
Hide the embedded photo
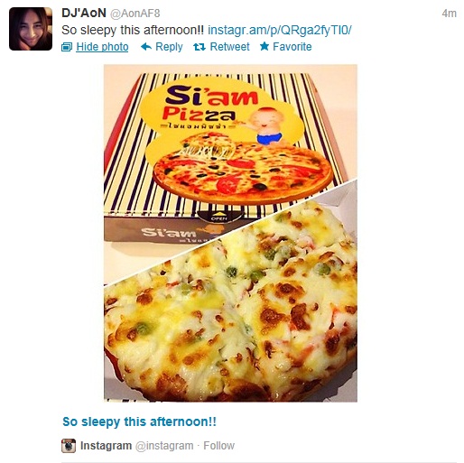click(x=102, y=47)
